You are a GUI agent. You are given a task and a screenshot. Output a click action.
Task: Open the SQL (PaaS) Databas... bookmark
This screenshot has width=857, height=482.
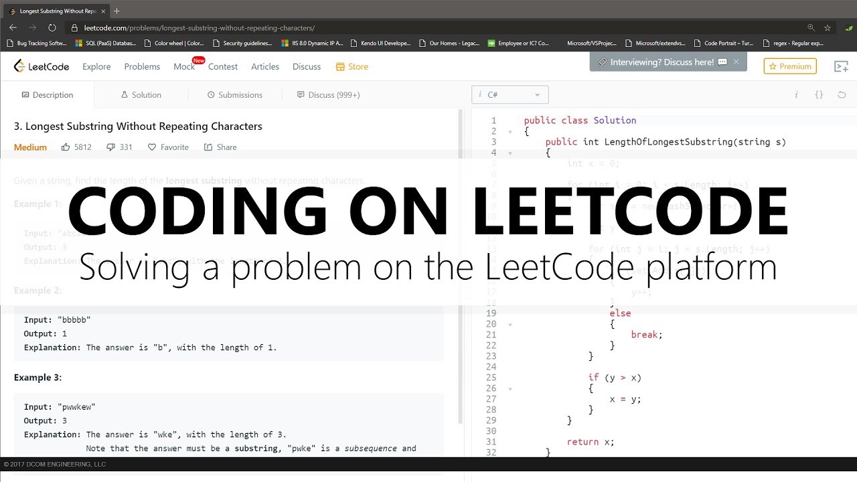(106, 43)
